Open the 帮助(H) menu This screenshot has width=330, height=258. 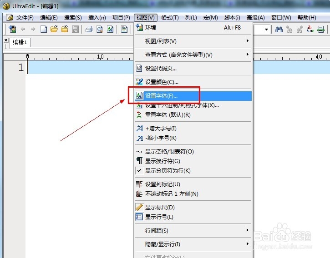click(307, 18)
